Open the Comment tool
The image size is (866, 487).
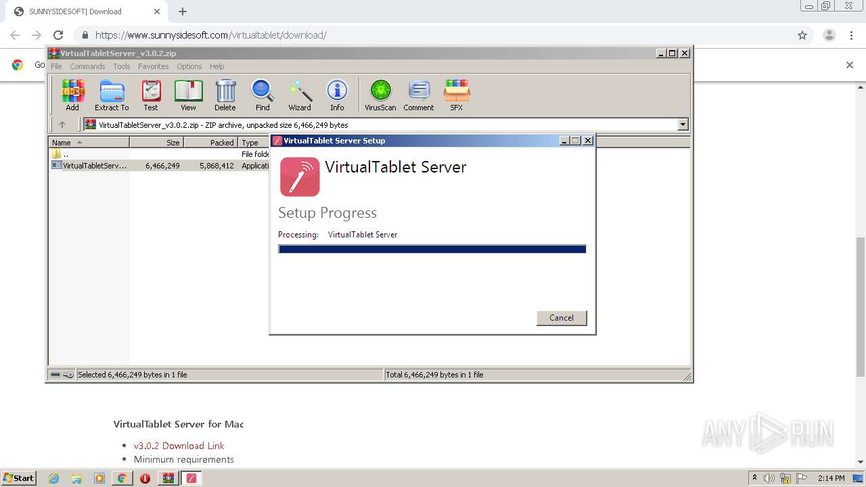(419, 95)
